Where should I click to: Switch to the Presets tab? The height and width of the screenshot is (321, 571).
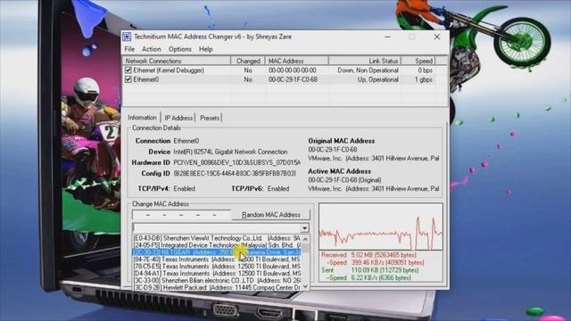coord(210,118)
